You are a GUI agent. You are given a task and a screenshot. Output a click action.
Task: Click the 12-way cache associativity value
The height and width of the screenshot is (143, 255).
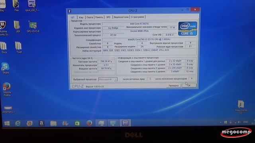pyautogui.click(x=190, y=71)
